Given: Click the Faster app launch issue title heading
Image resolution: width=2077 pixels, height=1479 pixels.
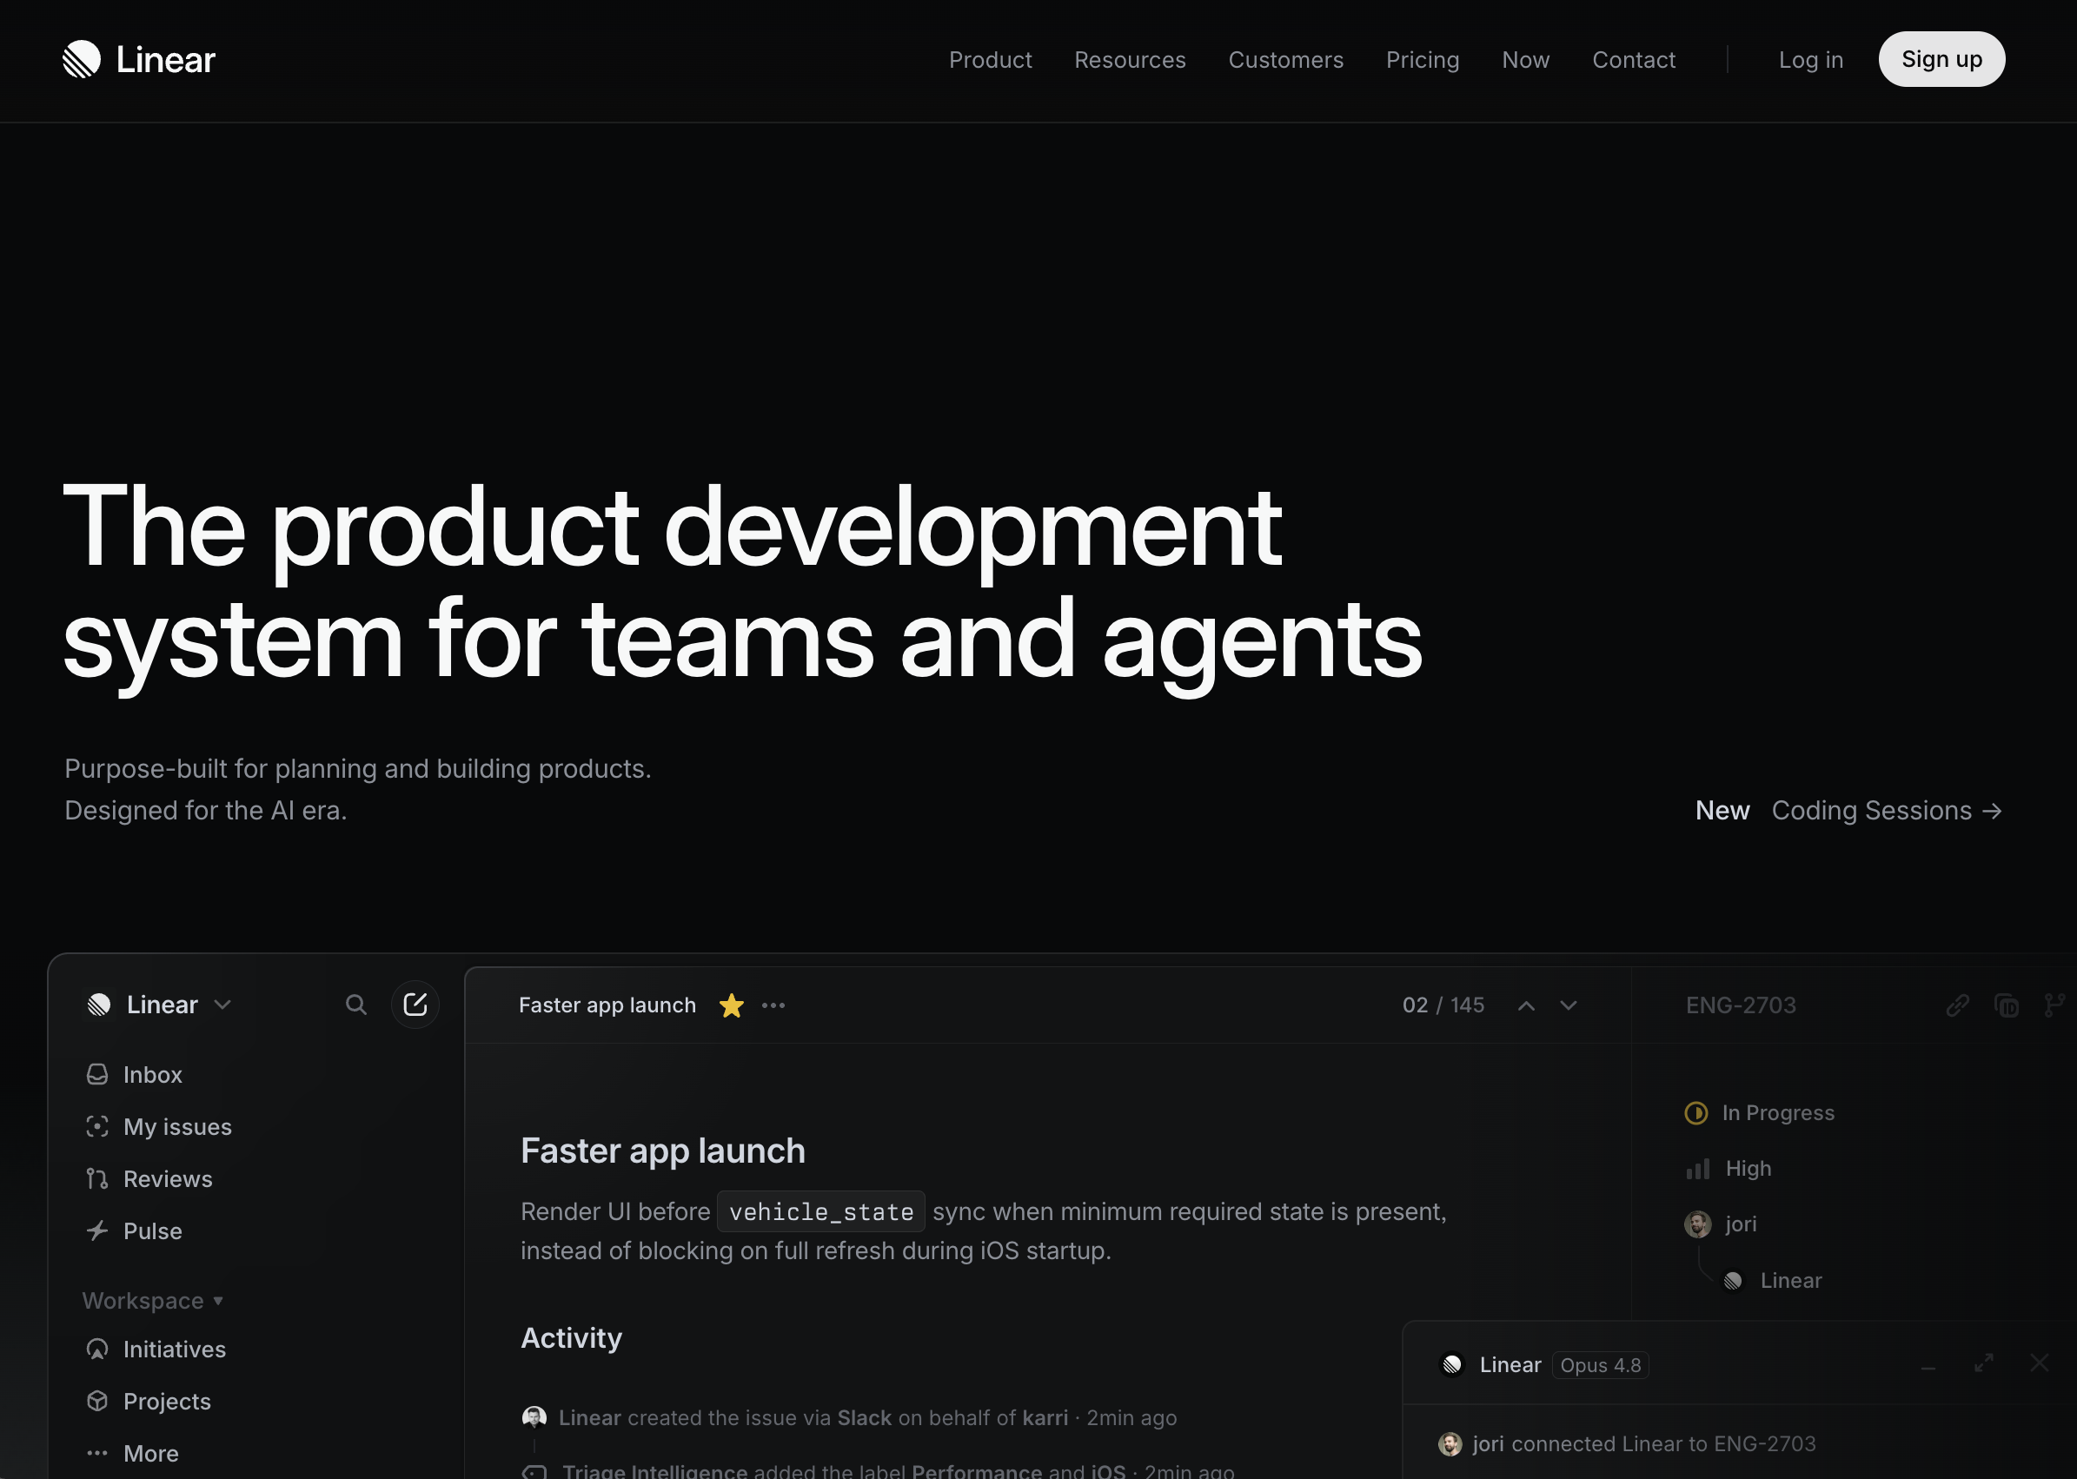Looking at the screenshot, I should [663, 1151].
